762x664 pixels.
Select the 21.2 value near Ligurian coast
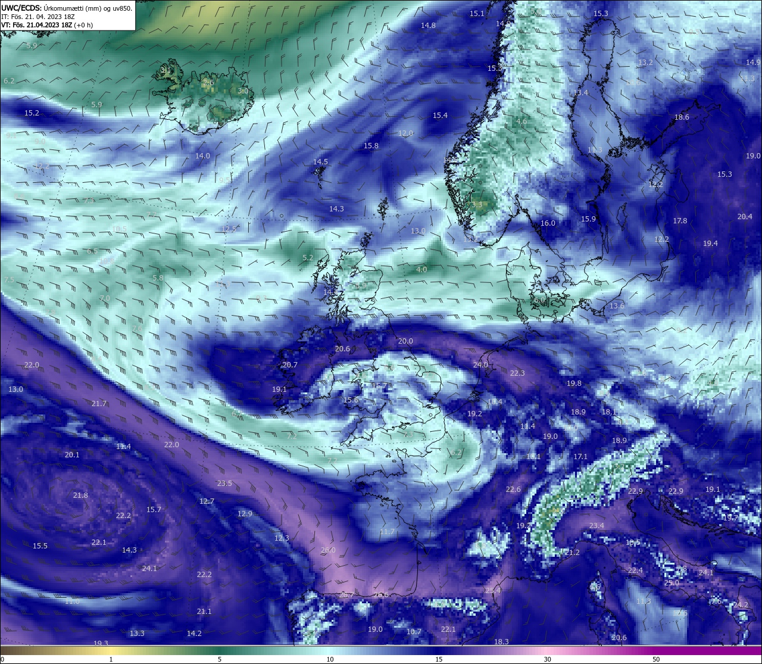pos(572,553)
